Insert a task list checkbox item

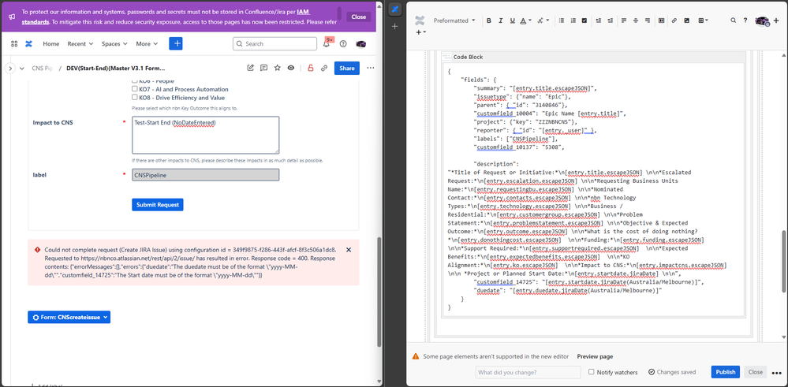click(x=584, y=20)
